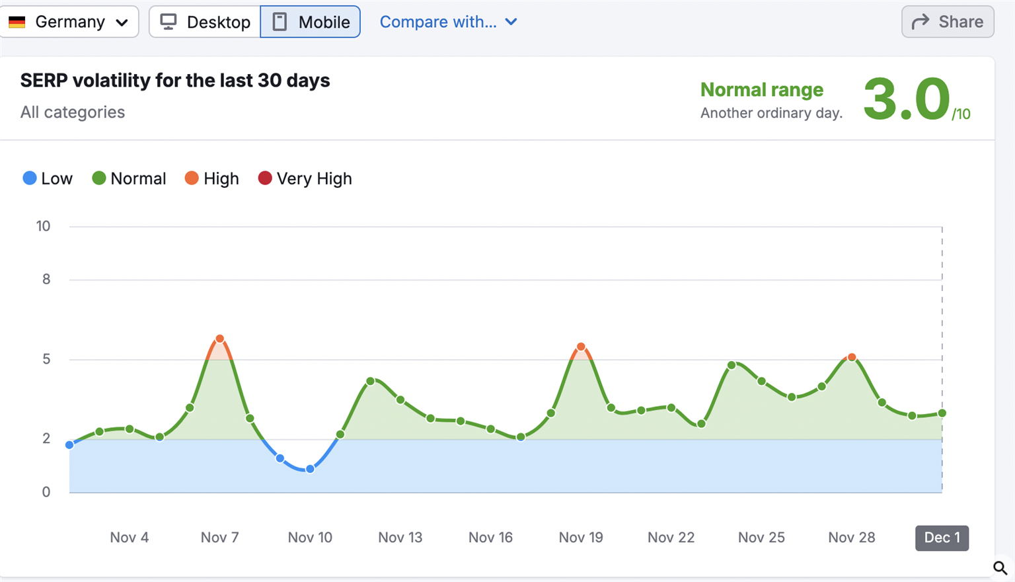Click the chevron next to Germany
The height and width of the screenshot is (582, 1015).
coord(122,22)
